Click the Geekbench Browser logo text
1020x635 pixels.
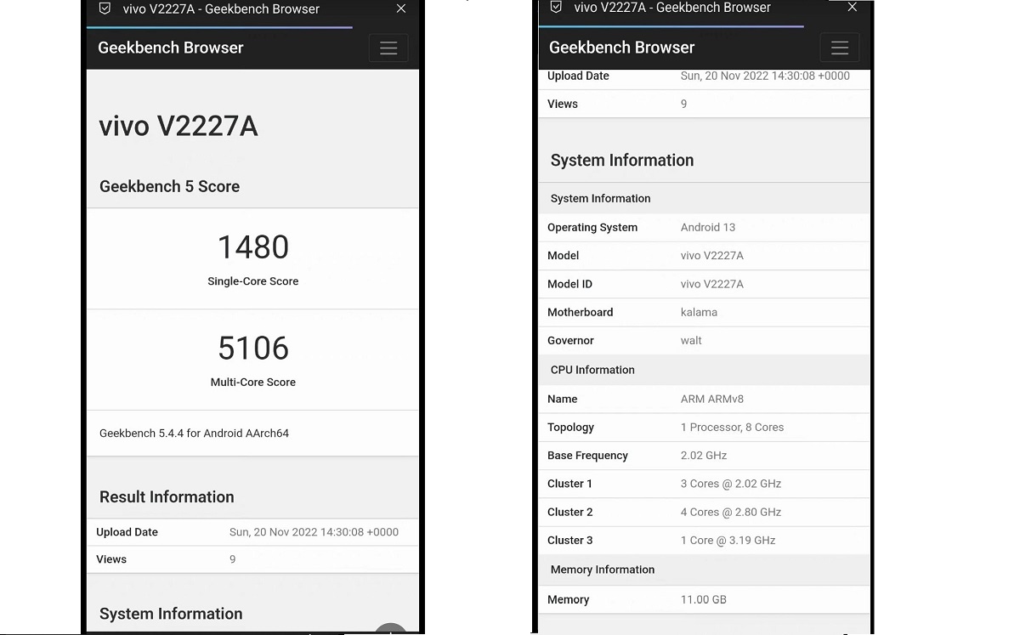pyautogui.click(x=170, y=48)
